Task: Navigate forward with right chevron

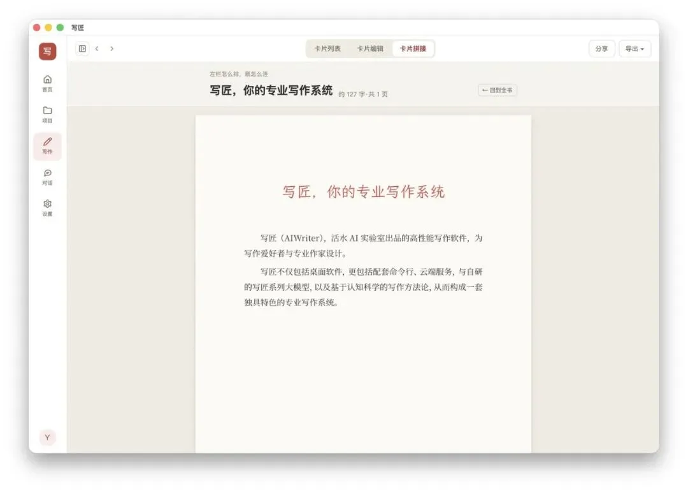Action: tap(112, 48)
